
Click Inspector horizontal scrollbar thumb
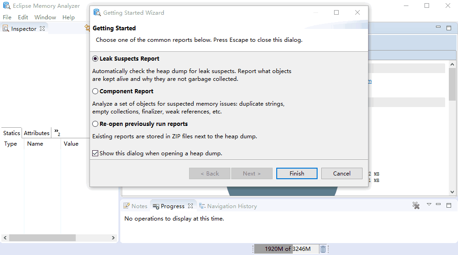[42, 238]
